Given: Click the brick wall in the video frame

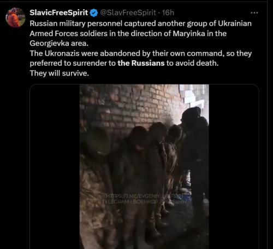Looking at the screenshot, I should pyautogui.click(x=131, y=108).
